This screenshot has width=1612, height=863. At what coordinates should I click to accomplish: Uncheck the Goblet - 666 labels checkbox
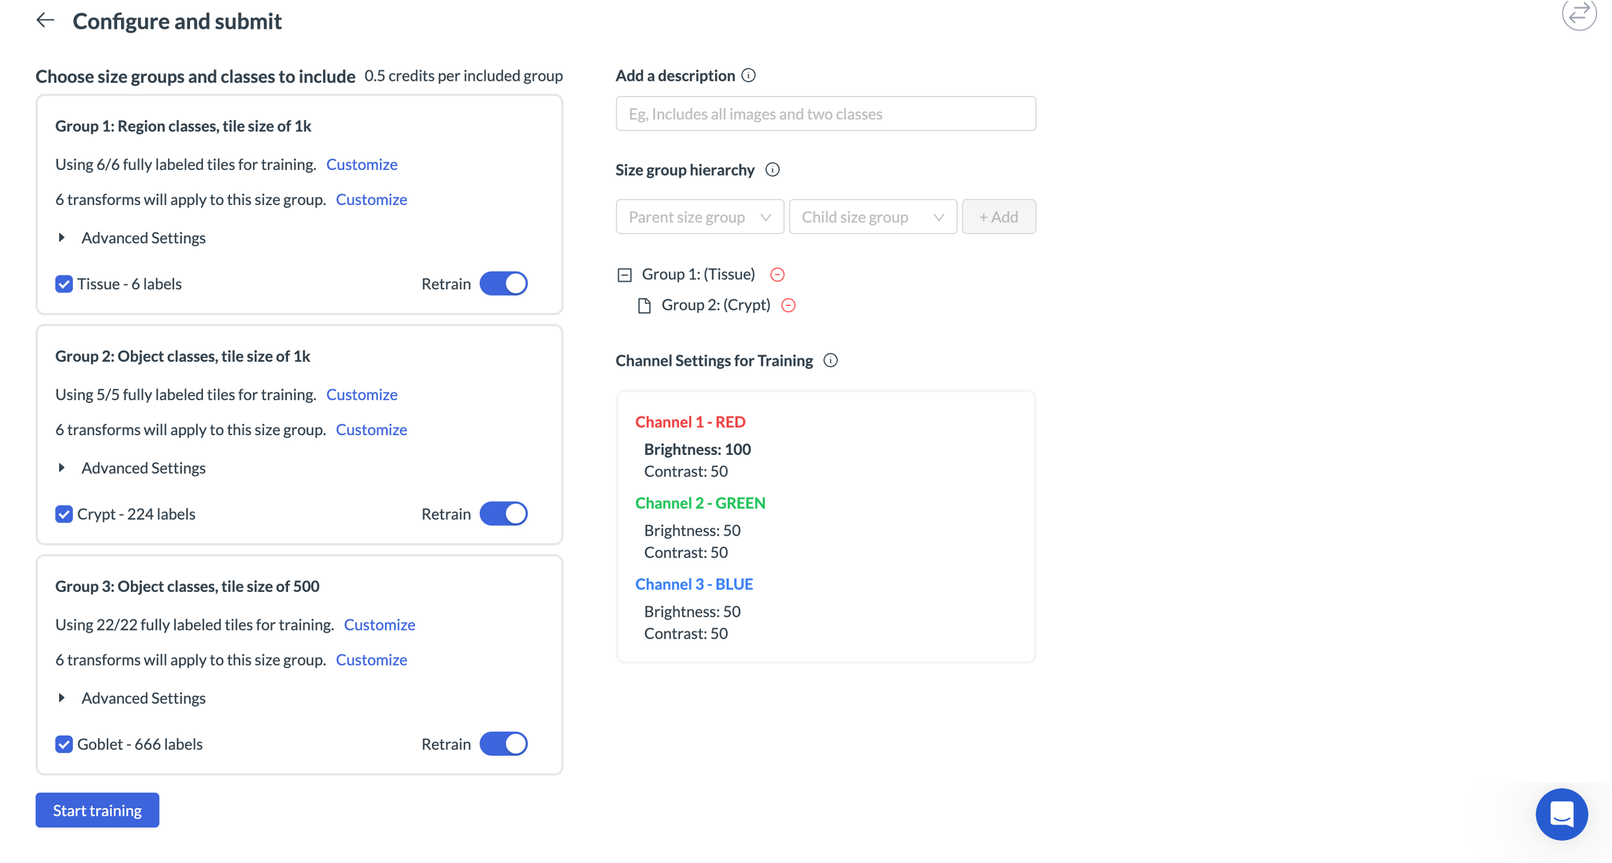[64, 744]
